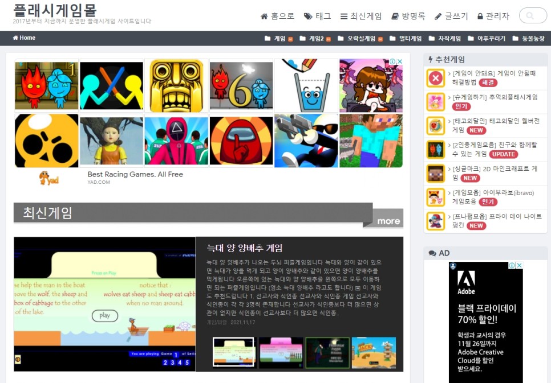
Task: Click the 게임/퍼즐 category under article
Action: [217, 322]
